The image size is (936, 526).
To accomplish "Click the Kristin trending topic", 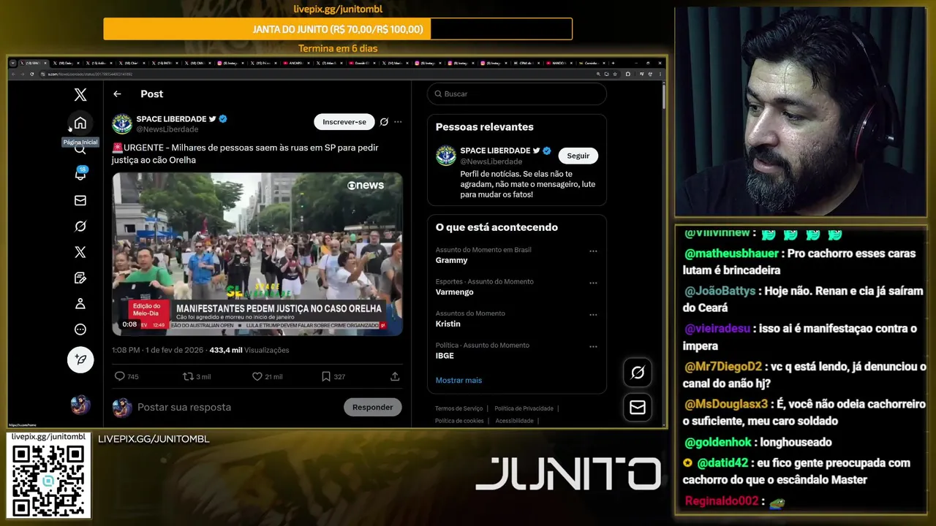I will 448,324.
